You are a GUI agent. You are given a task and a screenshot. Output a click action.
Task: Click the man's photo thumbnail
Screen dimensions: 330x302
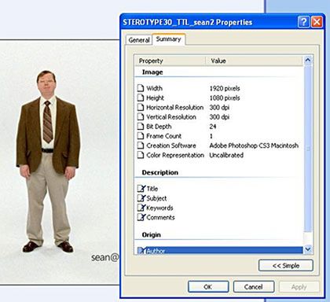[x=60, y=162]
